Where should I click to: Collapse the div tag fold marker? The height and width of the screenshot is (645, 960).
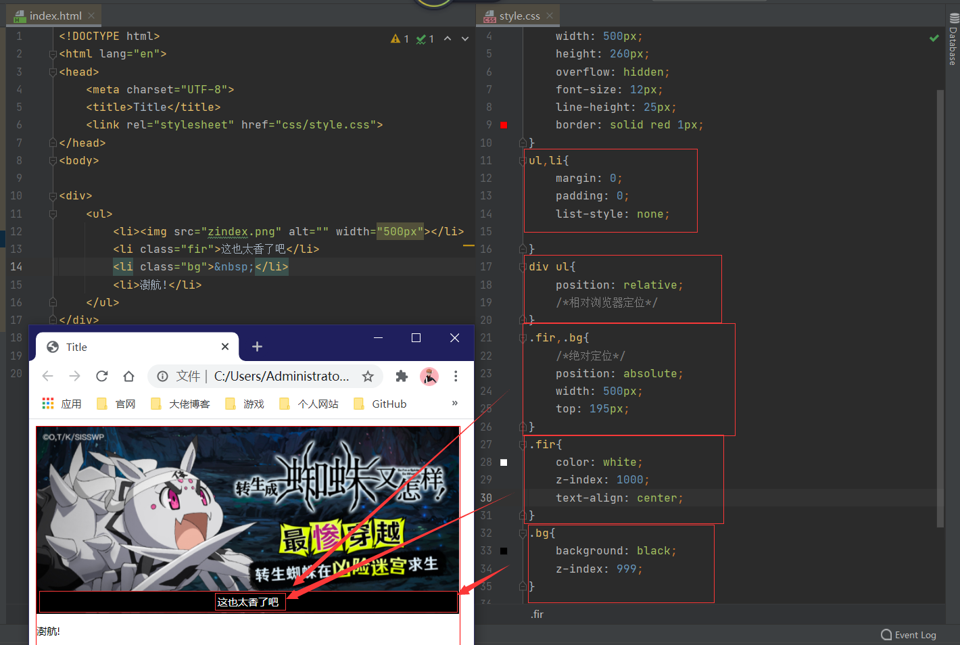pyautogui.click(x=53, y=196)
